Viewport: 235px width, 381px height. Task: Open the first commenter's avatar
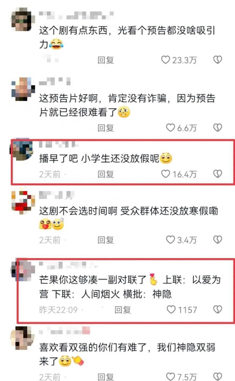pyautogui.click(x=23, y=19)
